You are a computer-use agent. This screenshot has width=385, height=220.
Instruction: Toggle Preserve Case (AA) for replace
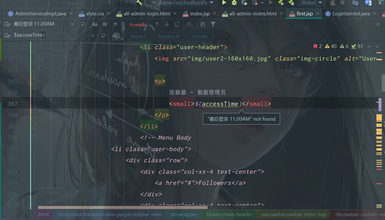coord(115,36)
